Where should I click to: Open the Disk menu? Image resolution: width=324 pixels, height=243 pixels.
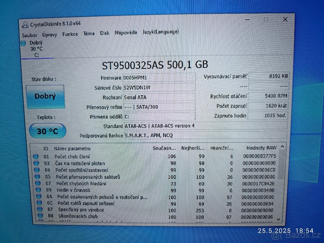104,33
